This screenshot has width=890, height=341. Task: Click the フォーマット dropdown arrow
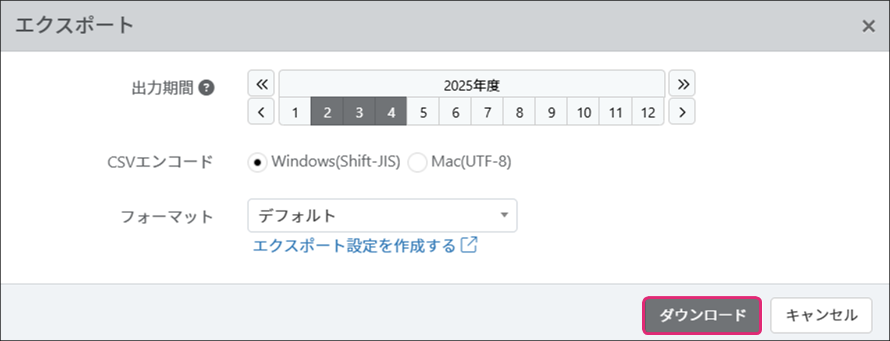pos(504,216)
